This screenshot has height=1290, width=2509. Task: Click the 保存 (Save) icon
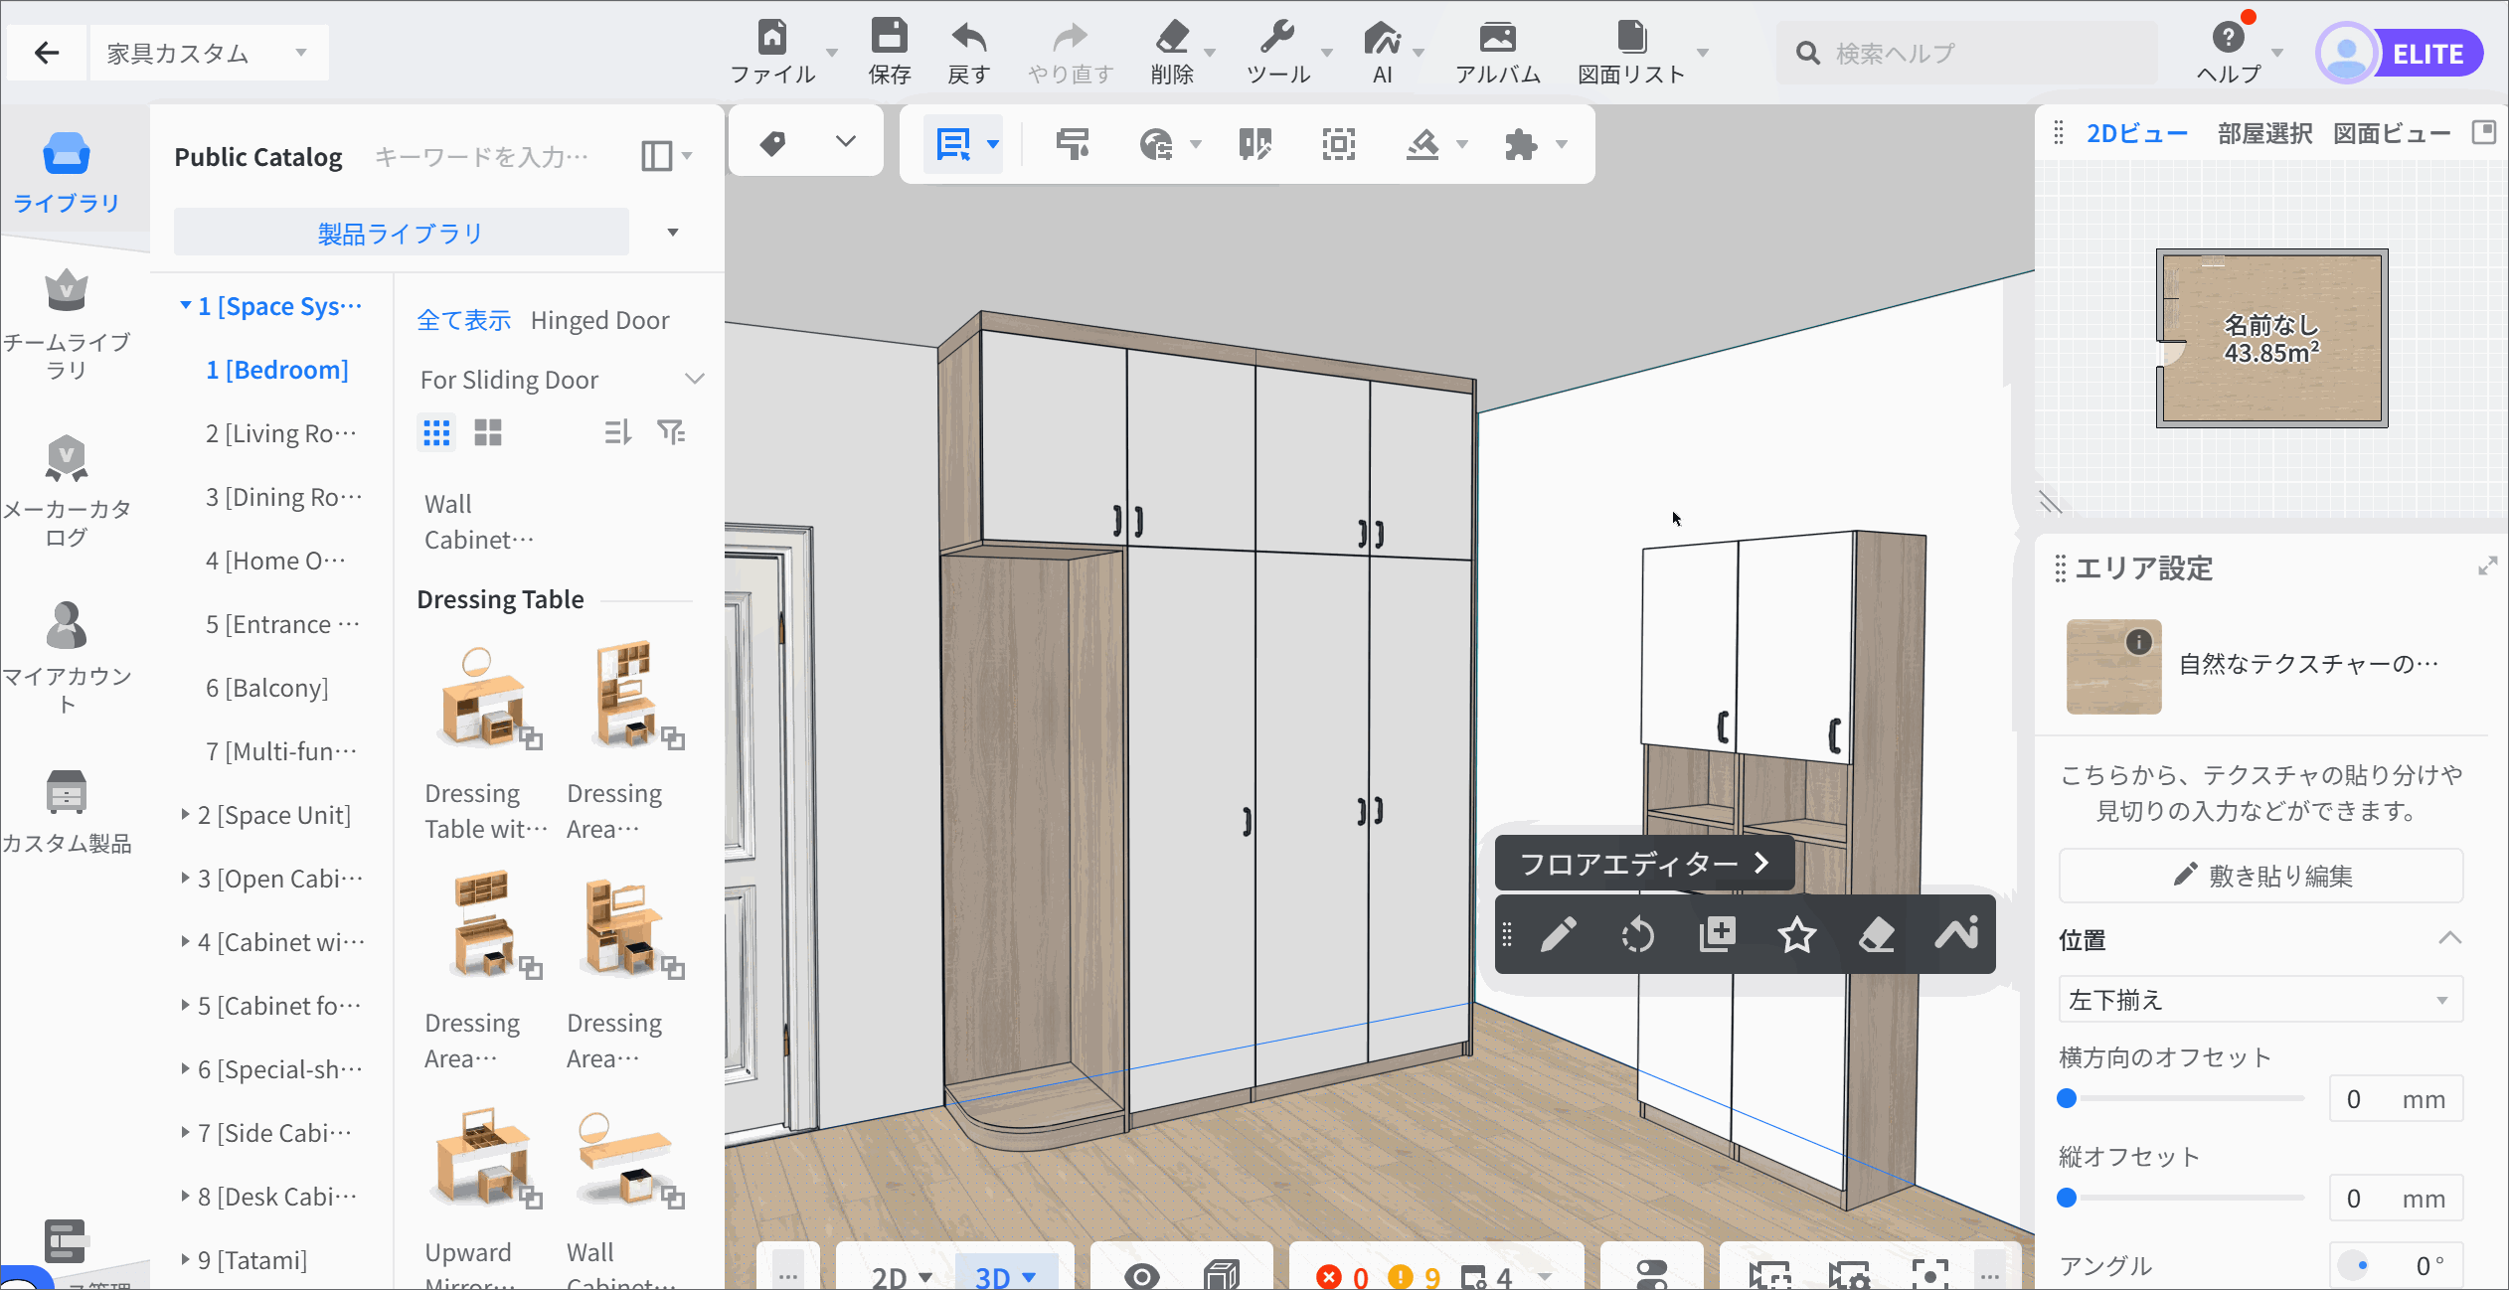point(889,37)
